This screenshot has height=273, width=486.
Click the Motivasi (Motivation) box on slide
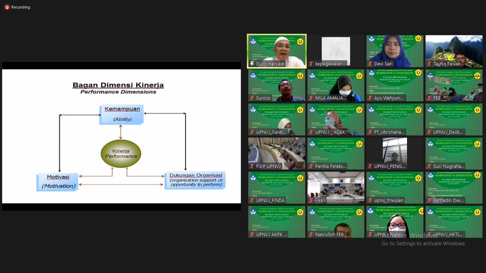click(x=58, y=182)
